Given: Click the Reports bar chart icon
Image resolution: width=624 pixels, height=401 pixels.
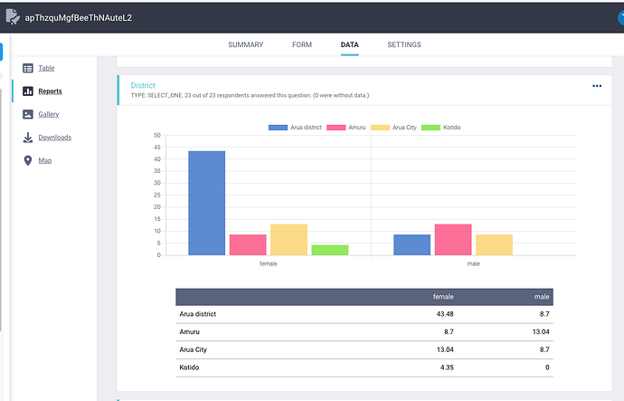Looking at the screenshot, I should [28, 91].
